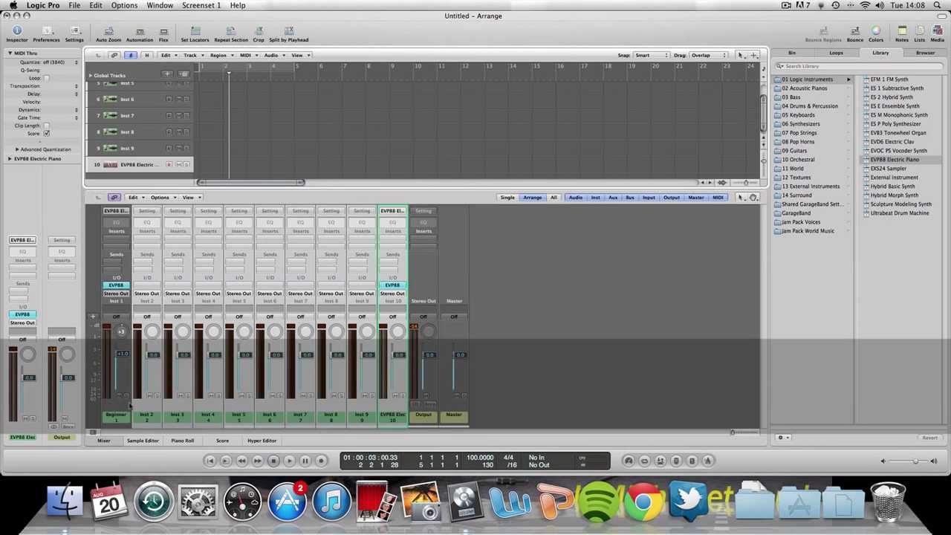This screenshot has height=535, width=951.
Task: Click the Settings toolbar icon
Action: tap(74, 33)
